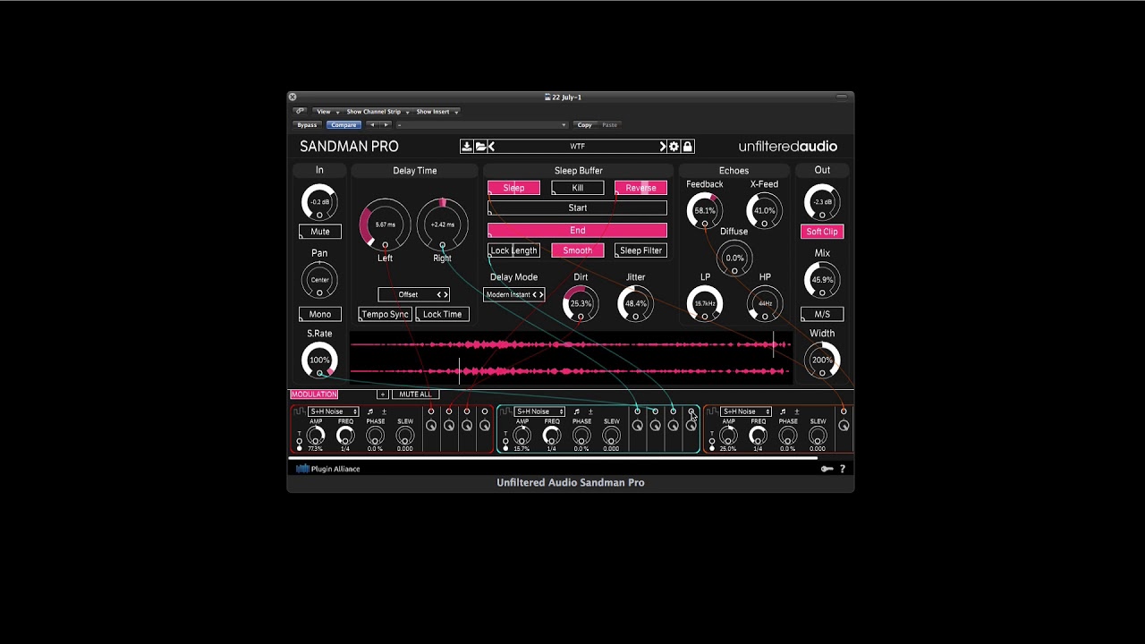Open preset folder icon in Sandman Pro
The width and height of the screenshot is (1145, 644).
(479, 147)
